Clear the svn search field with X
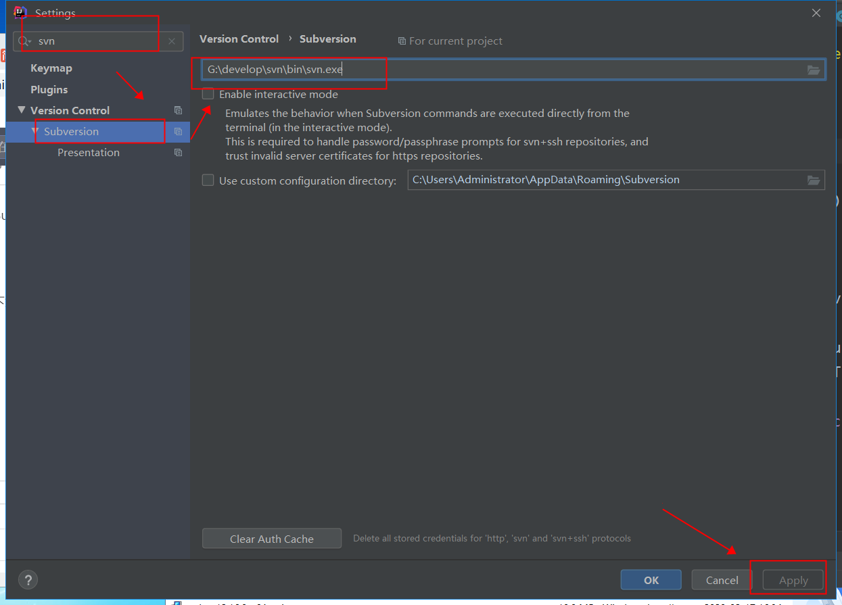The height and width of the screenshot is (605, 842). (x=172, y=41)
